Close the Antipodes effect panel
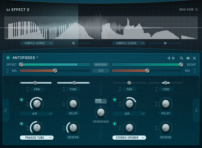 tap(194, 58)
